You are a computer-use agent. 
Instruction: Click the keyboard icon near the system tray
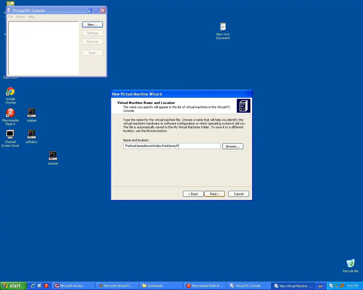pyautogui.click(x=320, y=286)
